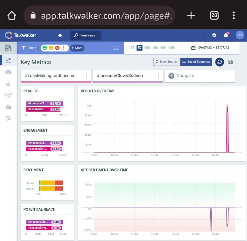This screenshot has height=241, width=247.
Task: Open Free Search
Action: point(86,35)
